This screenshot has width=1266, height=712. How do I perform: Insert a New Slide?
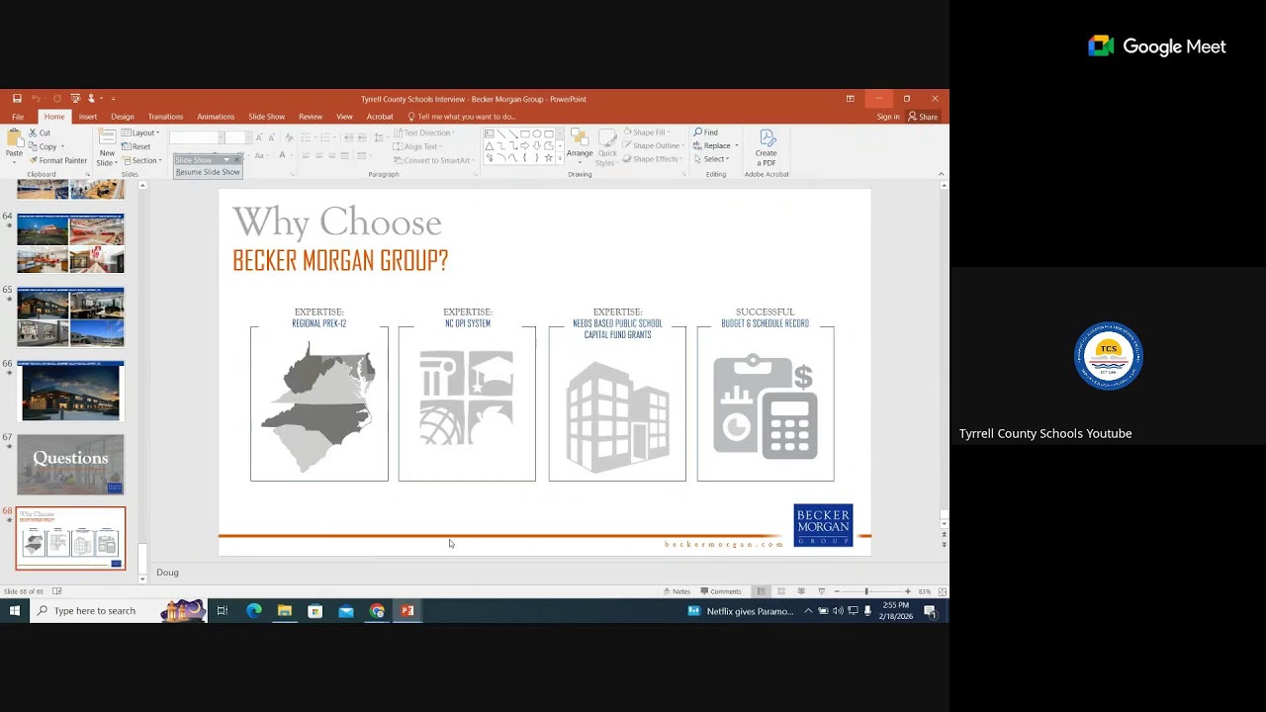click(107, 145)
